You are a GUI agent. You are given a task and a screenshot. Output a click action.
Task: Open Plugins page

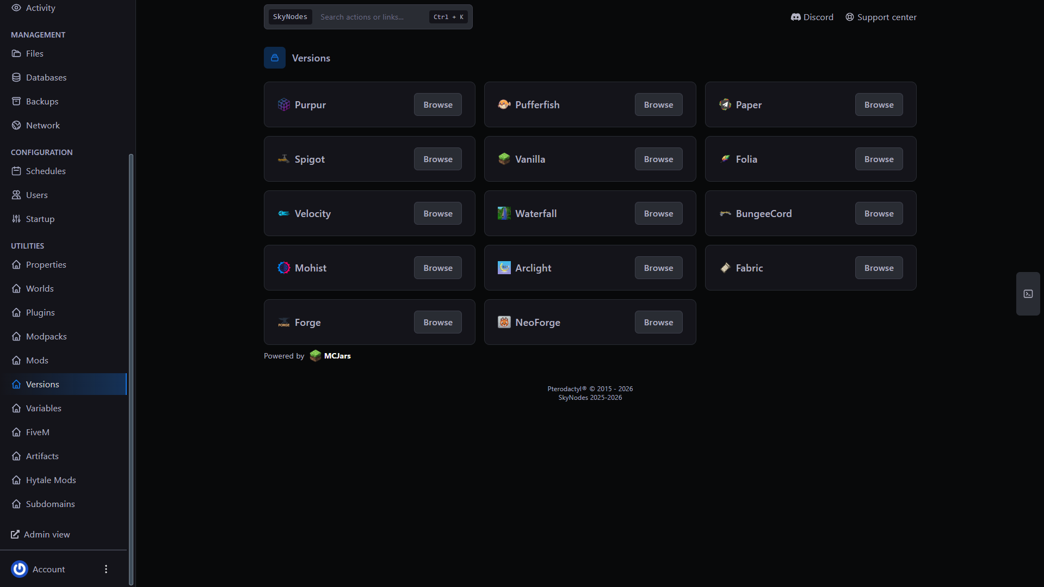tap(63, 312)
